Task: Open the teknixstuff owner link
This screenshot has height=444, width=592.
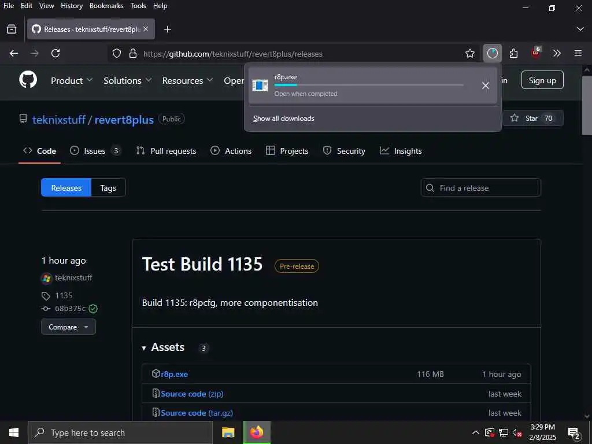Action: [x=59, y=120]
